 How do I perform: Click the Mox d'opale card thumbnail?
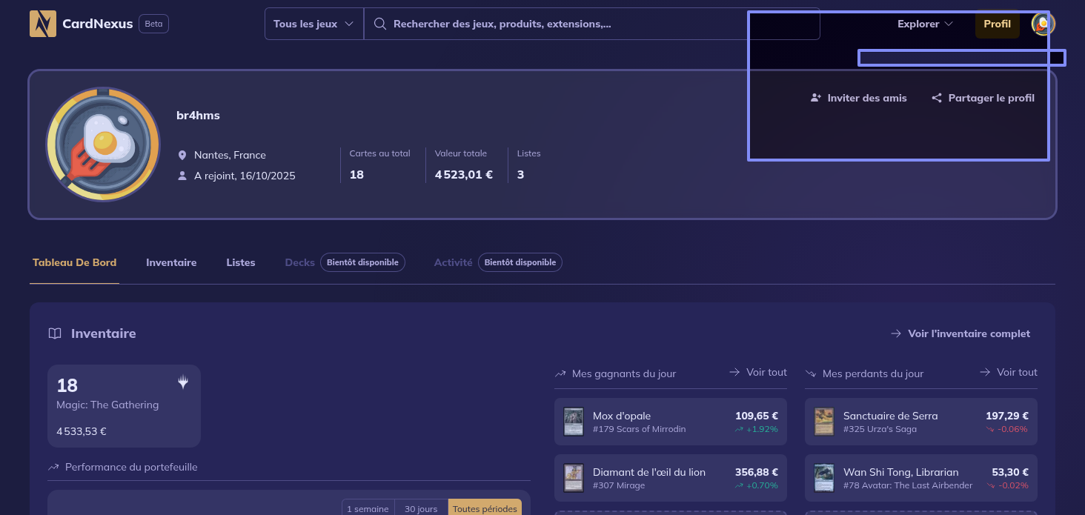[574, 422]
